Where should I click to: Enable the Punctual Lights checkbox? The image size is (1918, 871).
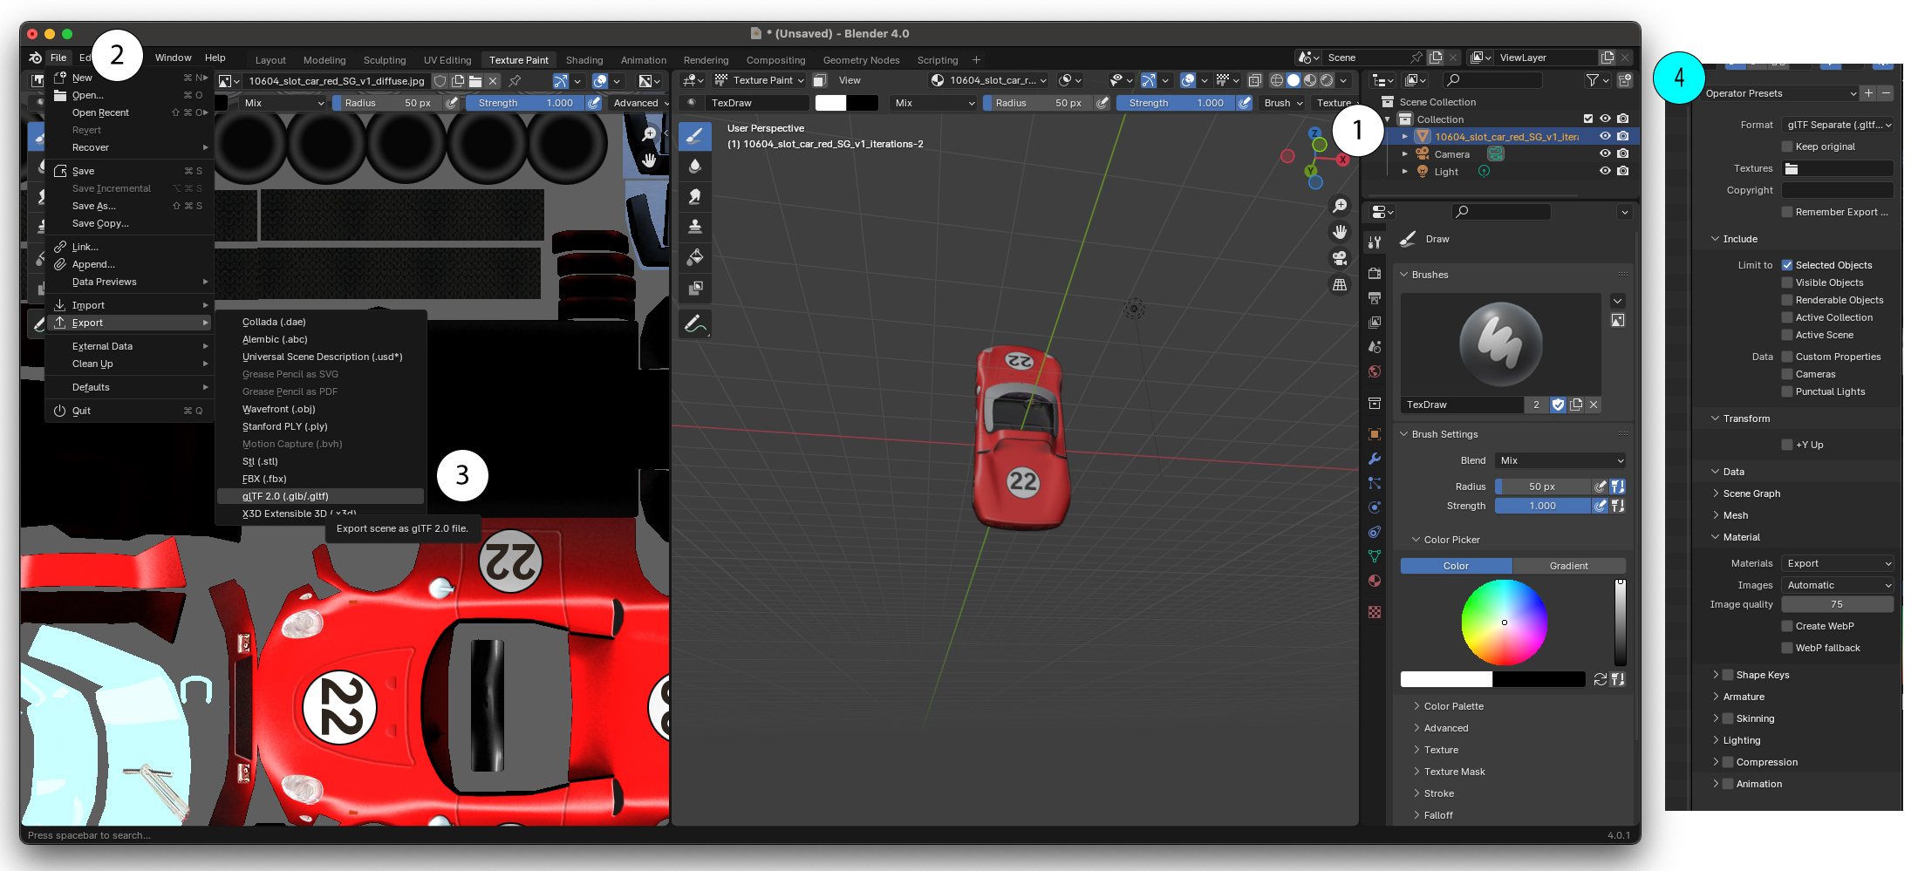point(1786,391)
